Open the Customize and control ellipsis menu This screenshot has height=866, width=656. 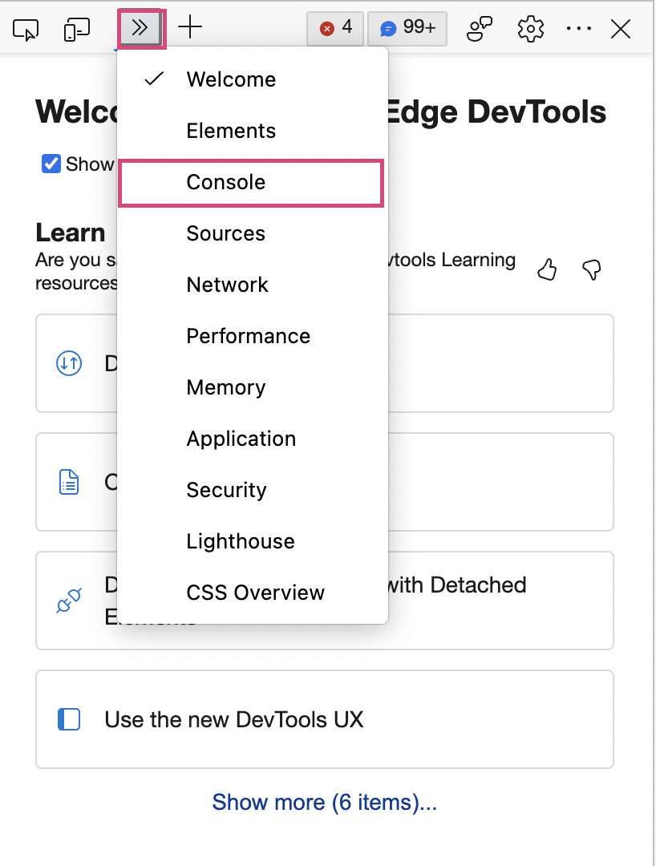[579, 28]
